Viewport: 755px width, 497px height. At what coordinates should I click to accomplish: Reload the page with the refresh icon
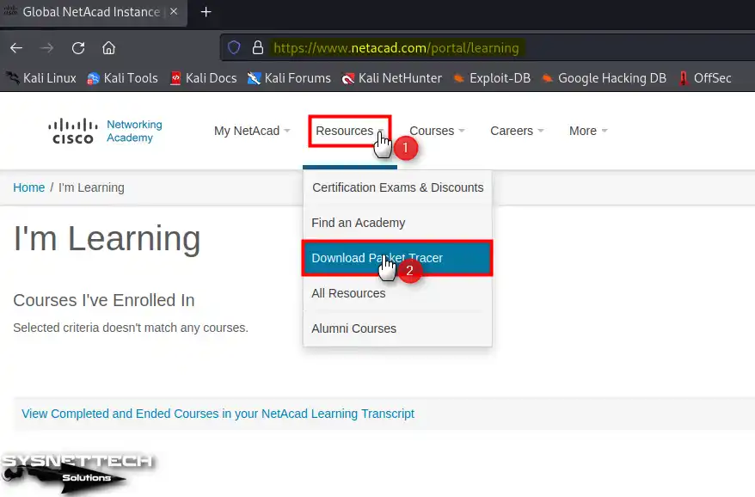pos(78,48)
